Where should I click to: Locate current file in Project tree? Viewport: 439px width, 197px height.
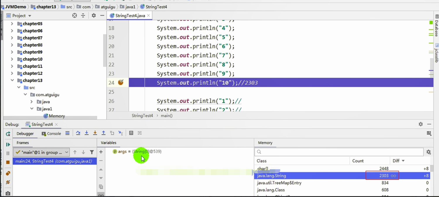pyautogui.click(x=75, y=15)
